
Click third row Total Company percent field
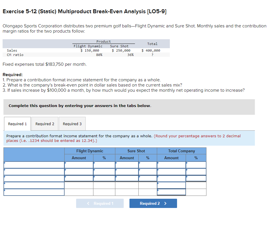coord(196,178)
